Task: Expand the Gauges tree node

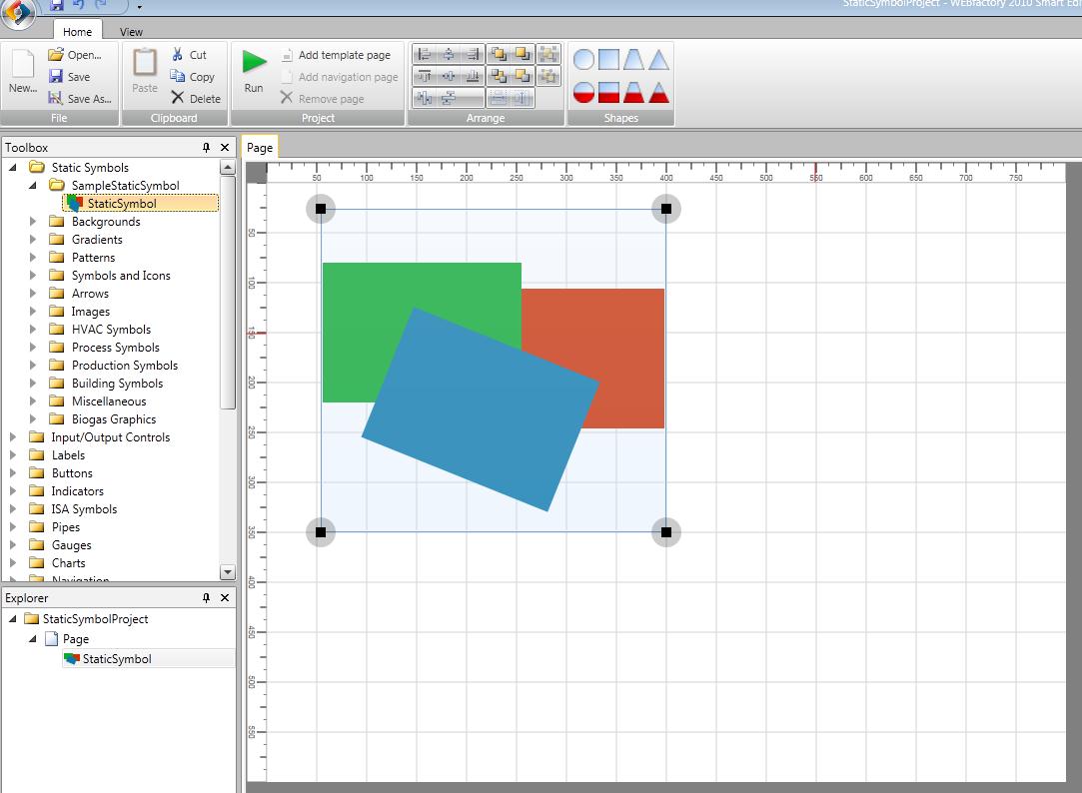Action: 13,545
